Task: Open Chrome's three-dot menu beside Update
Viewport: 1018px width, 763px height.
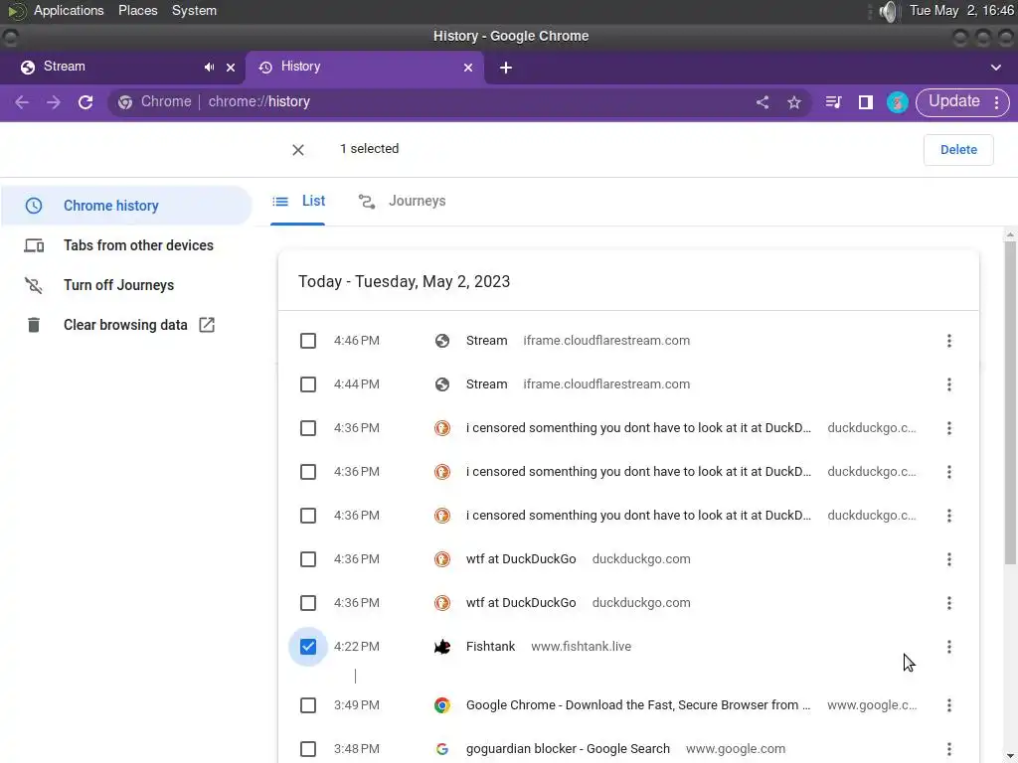Action: coord(996,102)
